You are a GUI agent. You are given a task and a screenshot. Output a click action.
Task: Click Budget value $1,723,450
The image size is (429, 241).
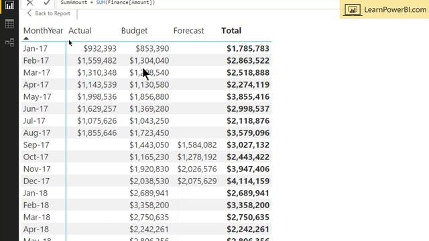click(x=149, y=133)
